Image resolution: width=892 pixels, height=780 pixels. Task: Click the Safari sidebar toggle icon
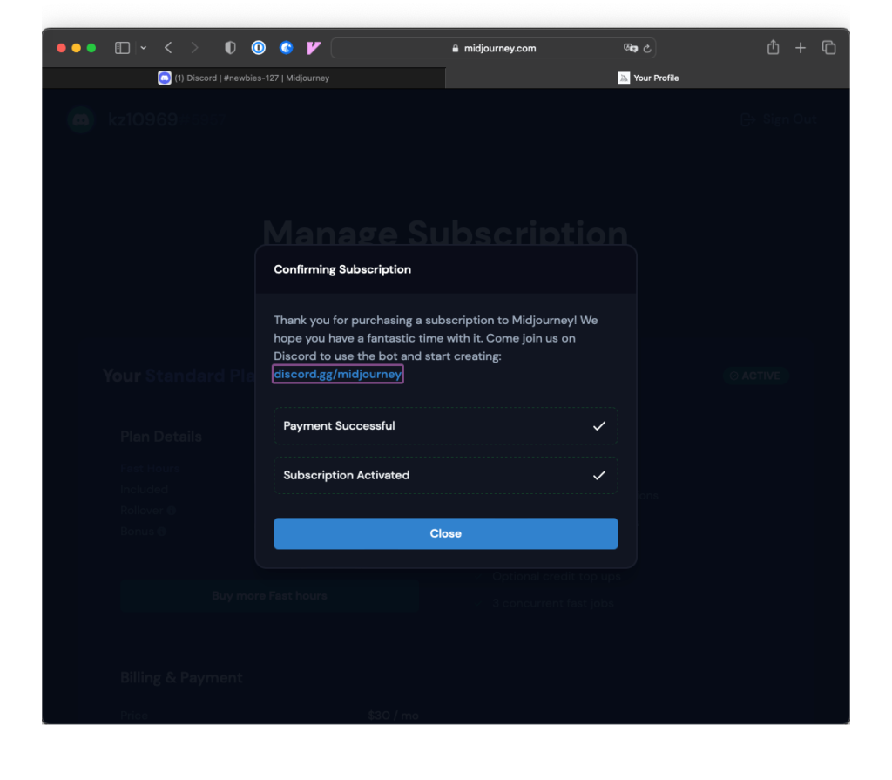122,48
